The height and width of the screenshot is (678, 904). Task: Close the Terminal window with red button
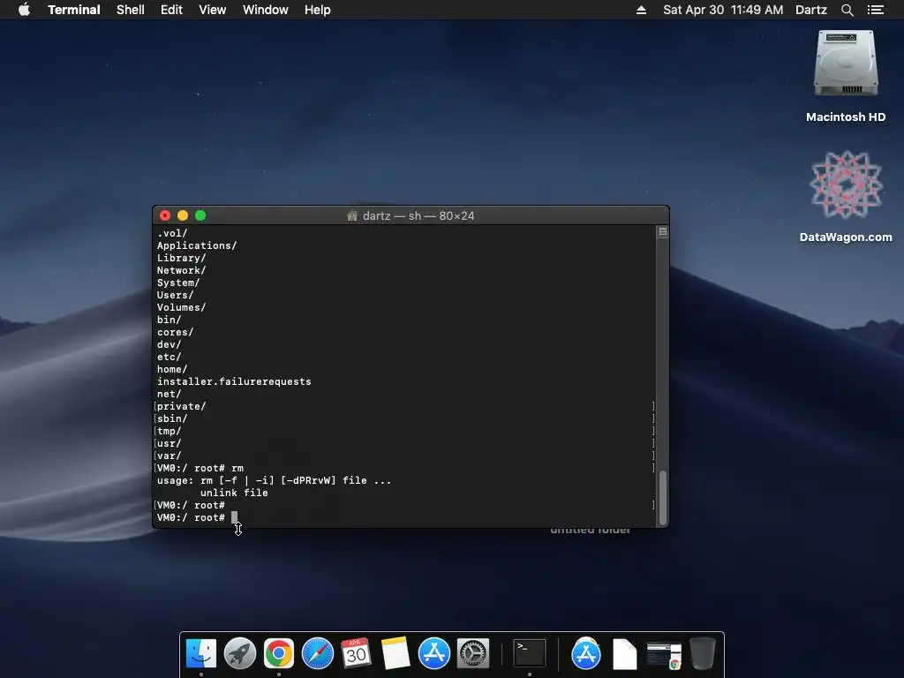(x=165, y=215)
